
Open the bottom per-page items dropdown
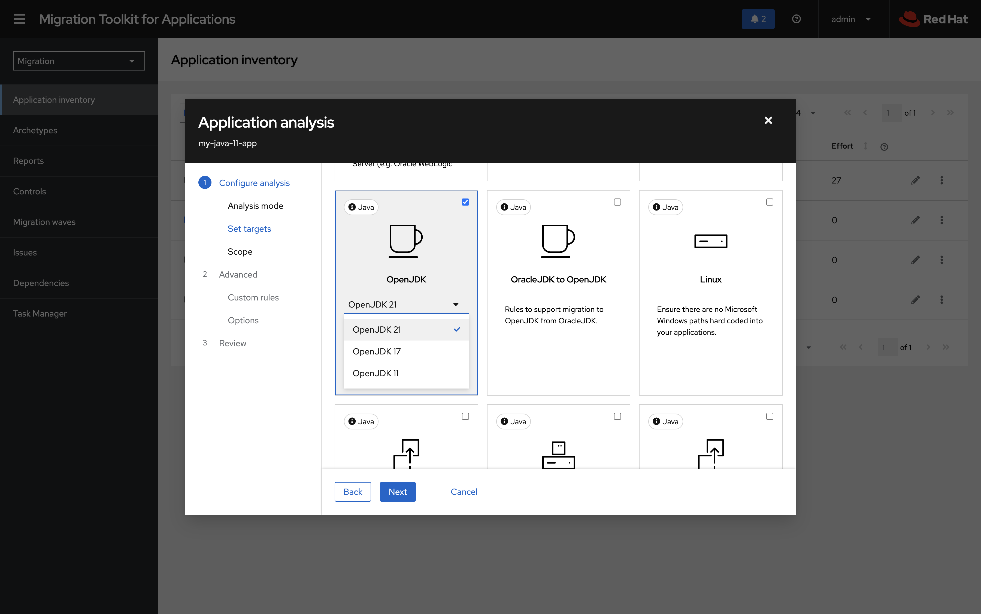[809, 347]
